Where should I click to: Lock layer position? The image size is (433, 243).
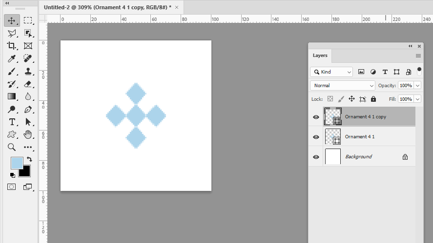[351, 99]
